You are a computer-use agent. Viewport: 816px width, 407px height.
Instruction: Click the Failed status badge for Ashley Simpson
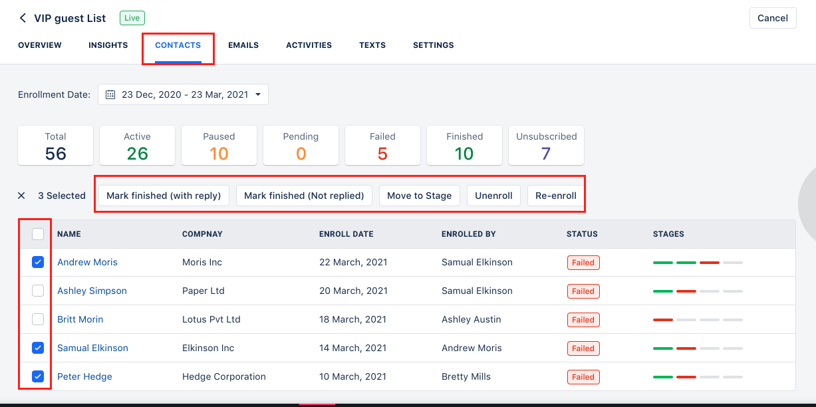pos(583,291)
